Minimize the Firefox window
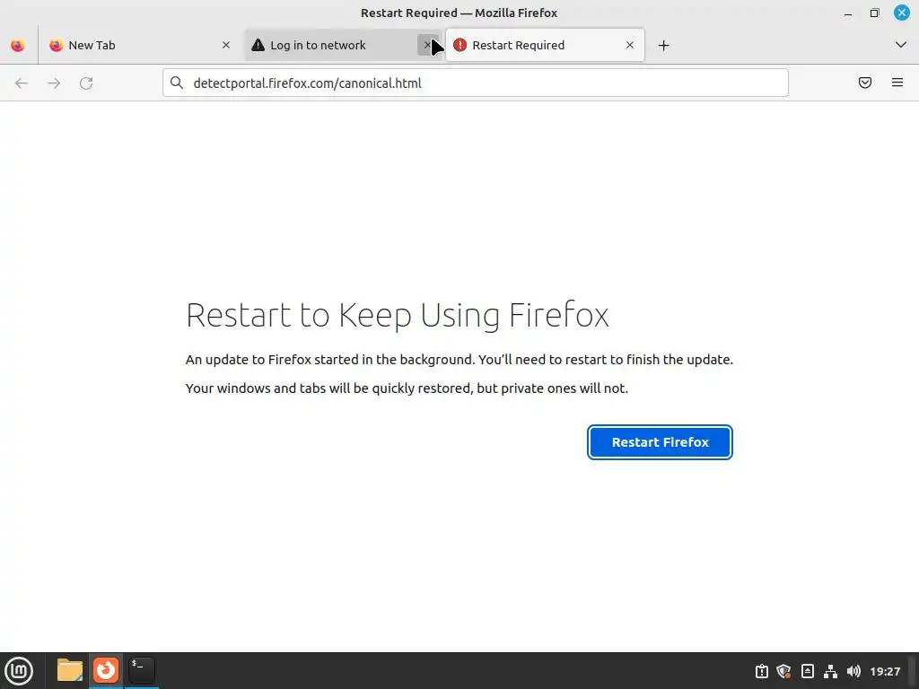This screenshot has height=689, width=919. coord(848,13)
